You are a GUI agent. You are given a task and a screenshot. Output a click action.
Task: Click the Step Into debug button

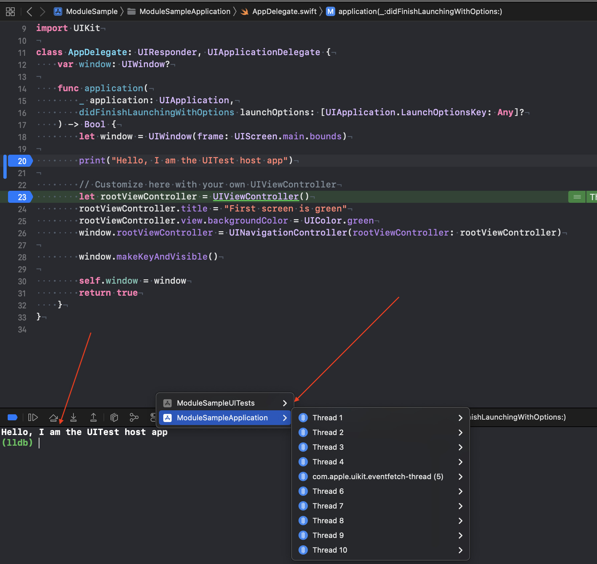[73, 417]
